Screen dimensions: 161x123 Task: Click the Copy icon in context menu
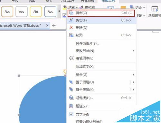pos(71,13)
